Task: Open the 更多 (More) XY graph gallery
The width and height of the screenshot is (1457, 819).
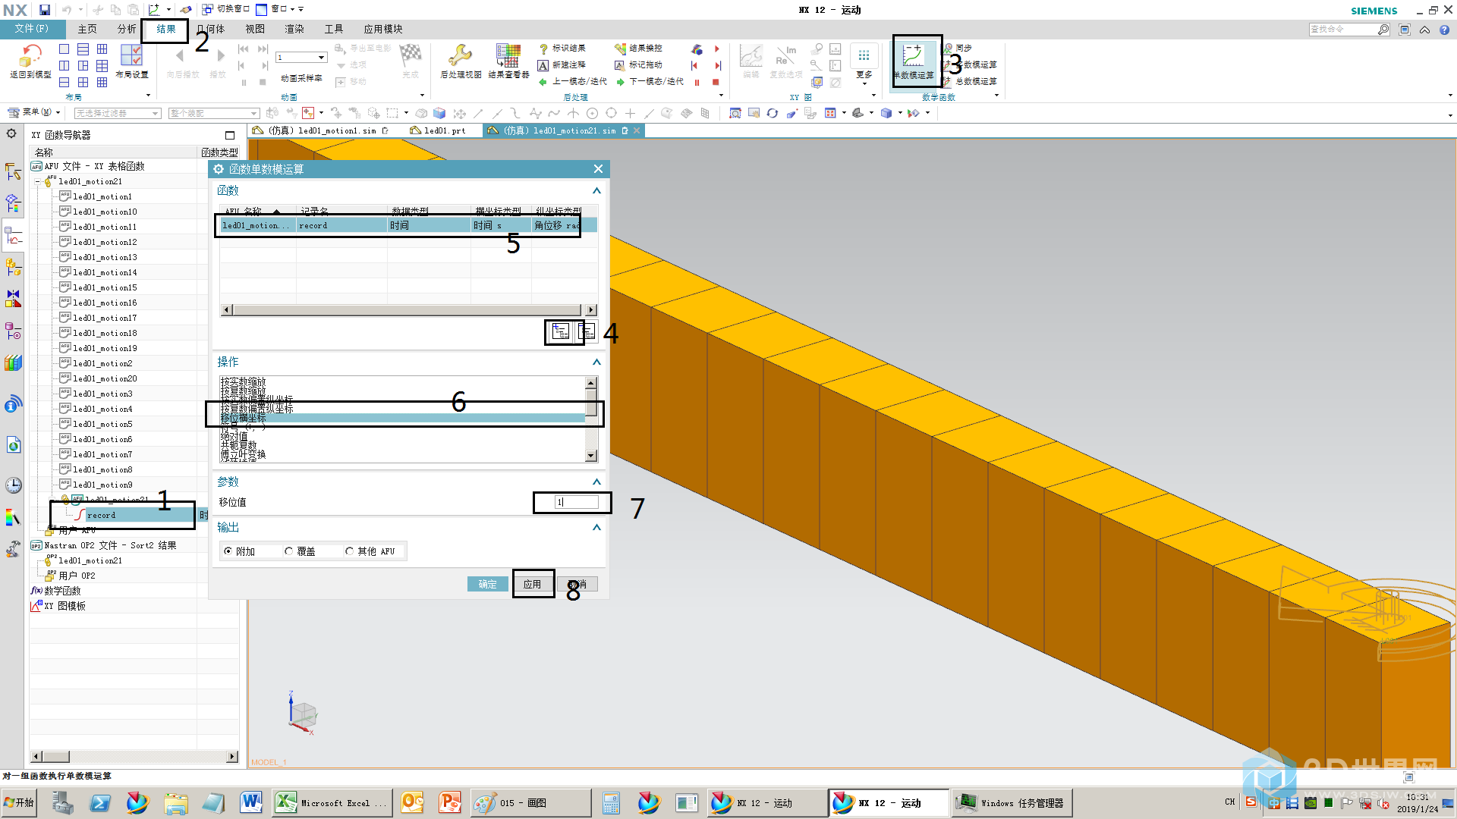Action: coord(864,64)
